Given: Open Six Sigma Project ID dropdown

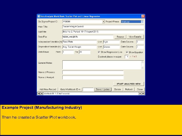Looking at the screenshot, I should tap(103, 22).
